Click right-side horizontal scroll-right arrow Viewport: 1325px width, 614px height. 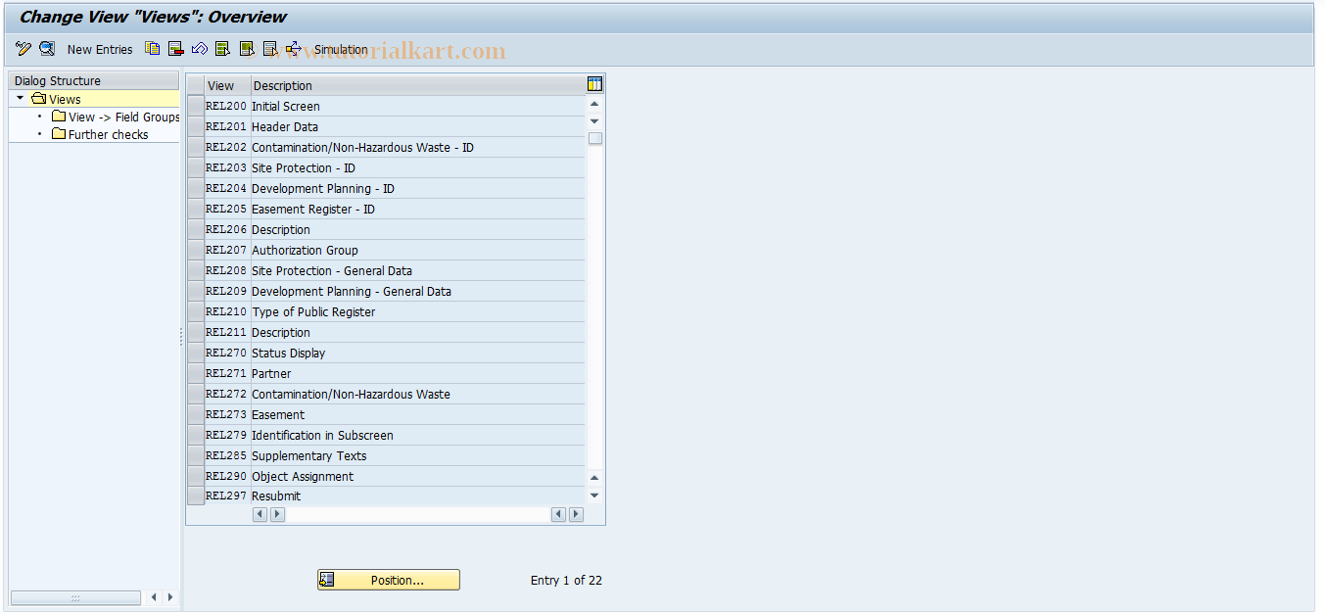(576, 514)
